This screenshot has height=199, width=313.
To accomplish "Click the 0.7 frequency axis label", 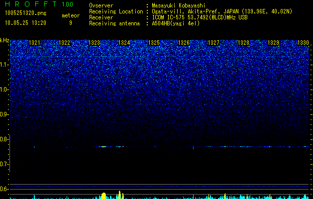I will pos(4,164).
